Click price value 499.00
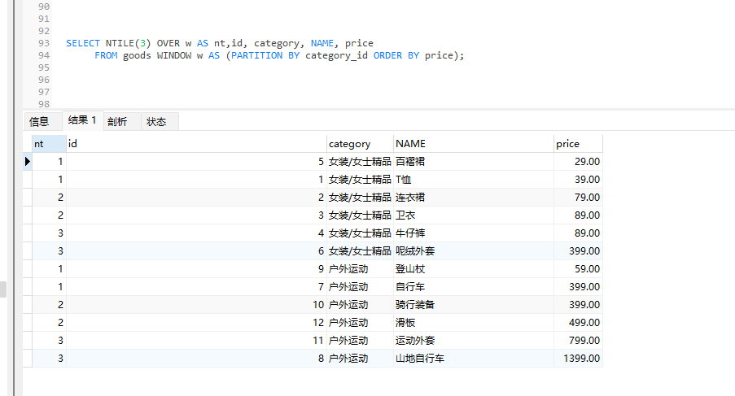Viewport: 735px width, 396px height. click(578, 323)
